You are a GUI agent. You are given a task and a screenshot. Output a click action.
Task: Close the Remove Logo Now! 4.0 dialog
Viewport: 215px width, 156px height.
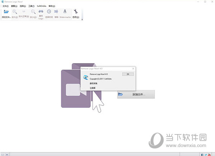[133, 68]
